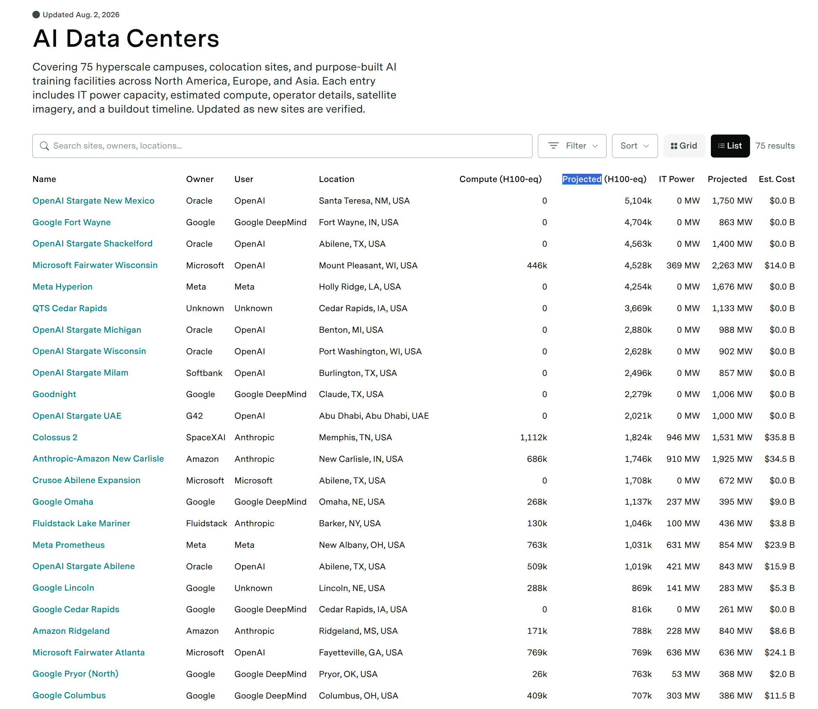Open the Meta Prometheus entry

68,545
